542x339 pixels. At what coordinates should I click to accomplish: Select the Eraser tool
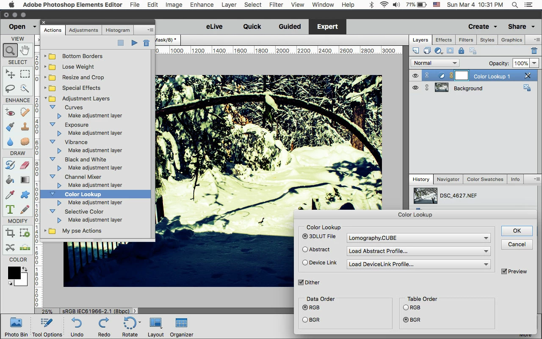click(25, 165)
